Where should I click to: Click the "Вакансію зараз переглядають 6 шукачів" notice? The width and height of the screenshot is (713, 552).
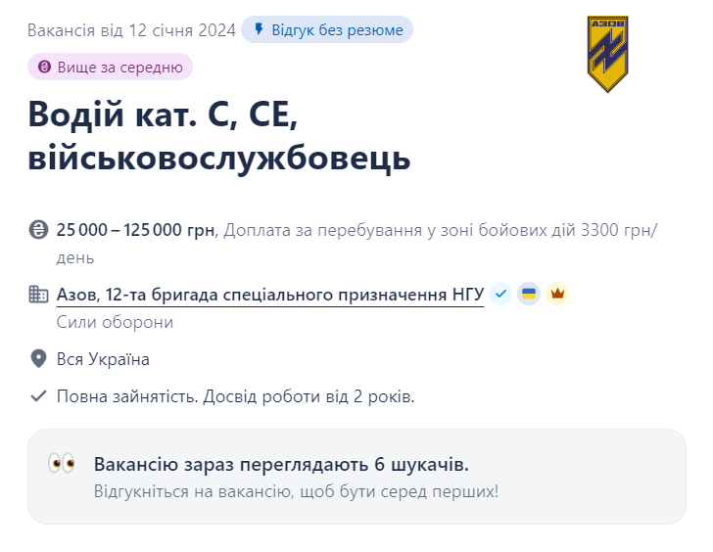point(281,464)
